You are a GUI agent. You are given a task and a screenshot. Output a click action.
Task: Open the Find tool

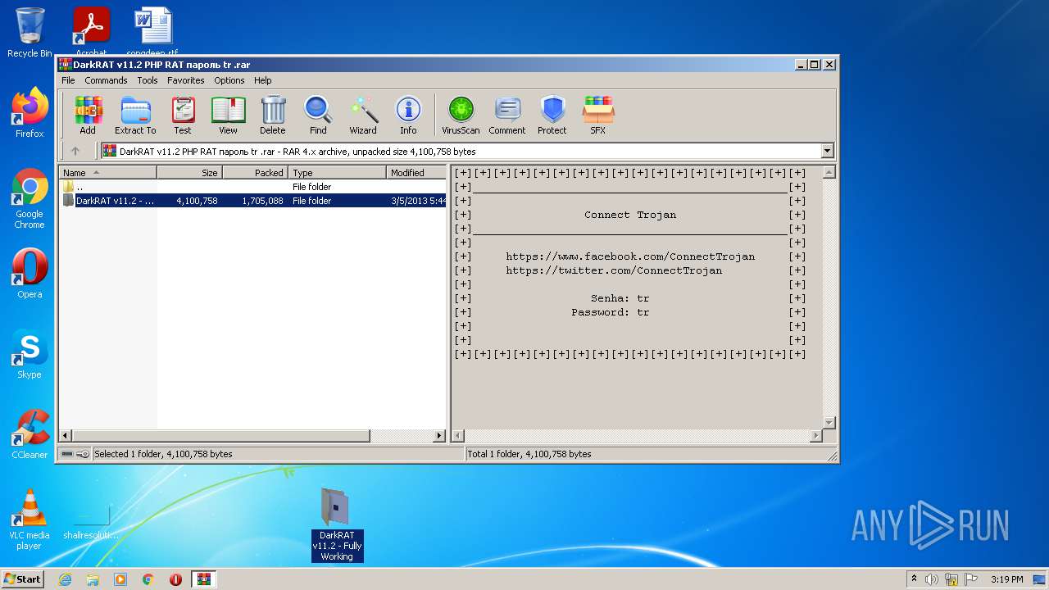[x=318, y=116]
